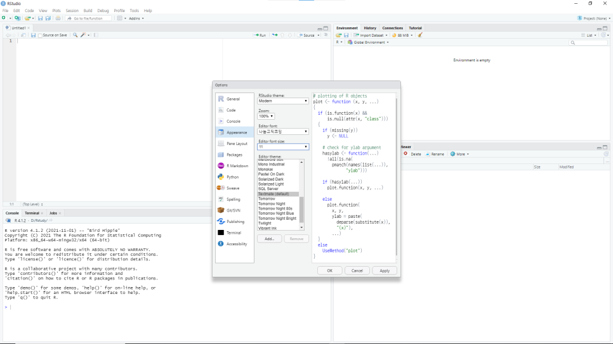Open the Python options category

[x=234, y=177]
